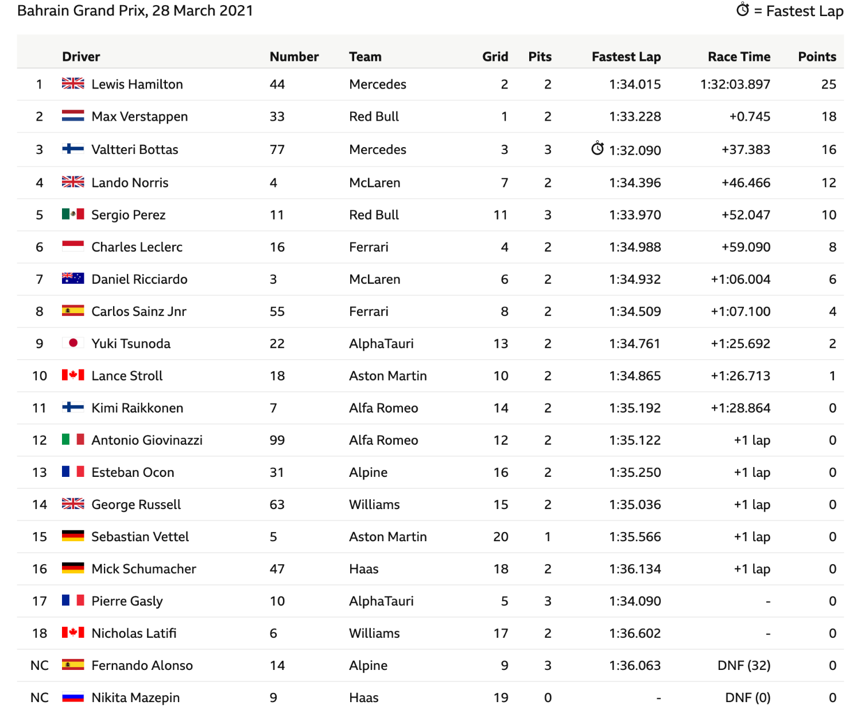Click the Bahrain Grand Prix title text
Viewport: 861px width, 709px height.
[135, 11]
